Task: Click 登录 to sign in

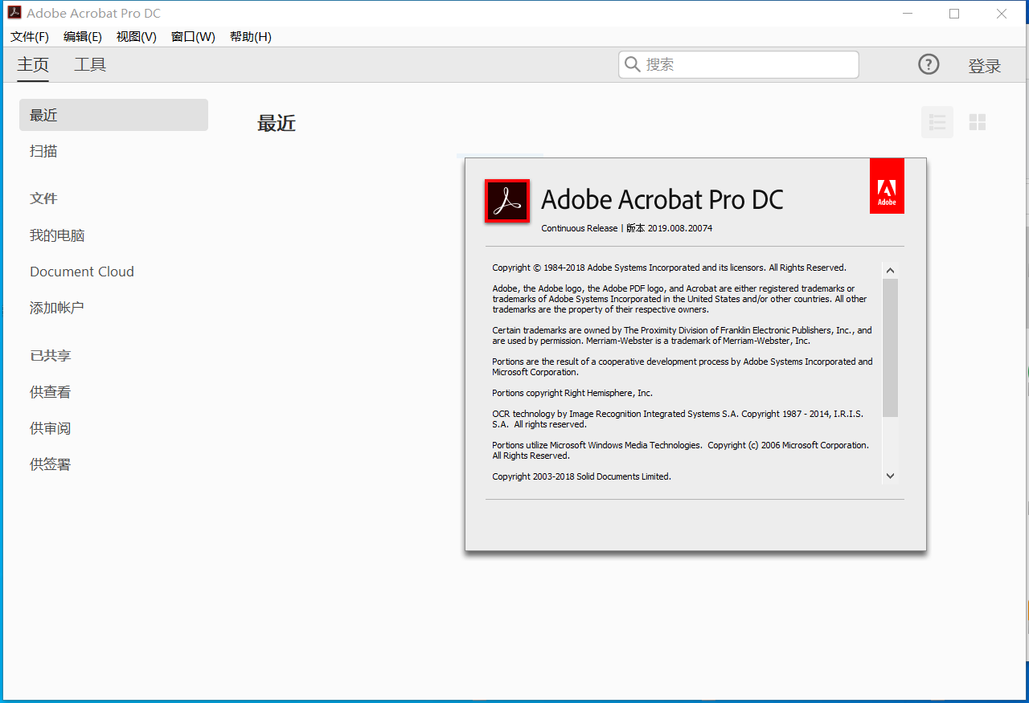Action: point(985,66)
